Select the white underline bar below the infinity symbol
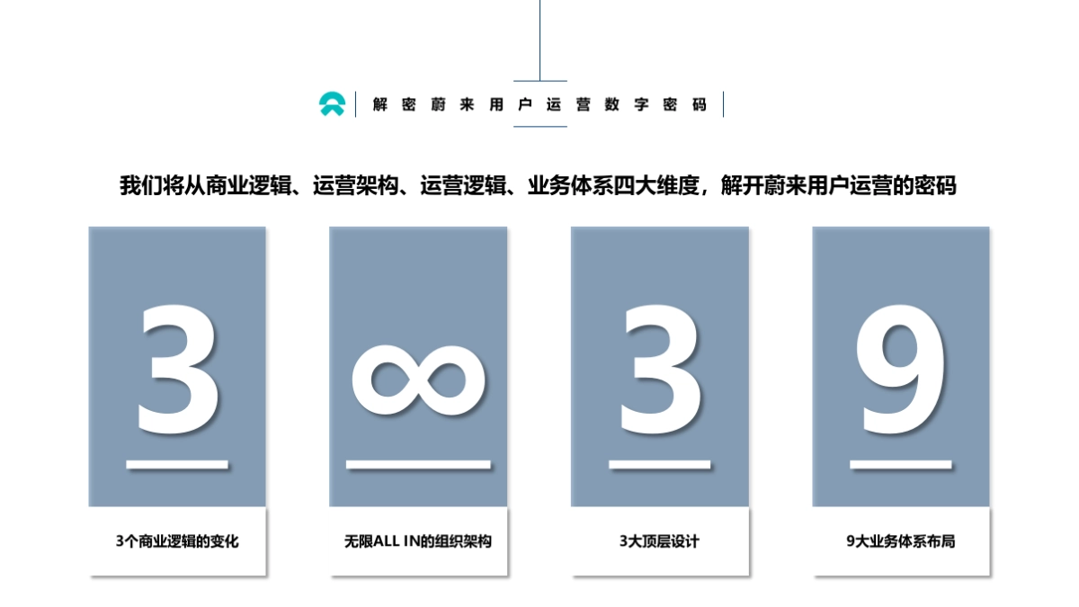The width and height of the screenshot is (1079, 607). click(x=417, y=465)
